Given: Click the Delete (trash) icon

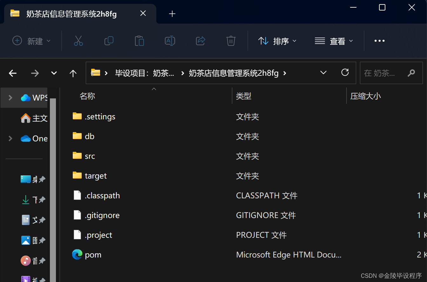Looking at the screenshot, I should [x=231, y=41].
